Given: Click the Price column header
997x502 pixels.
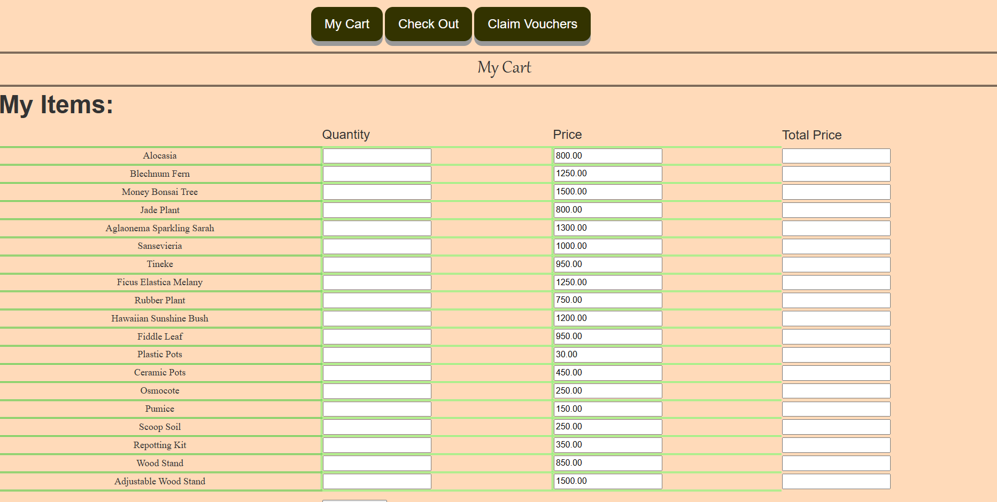Looking at the screenshot, I should [x=567, y=135].
